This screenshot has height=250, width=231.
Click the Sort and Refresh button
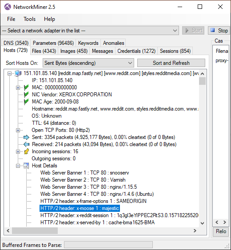[x=171, y=63]
